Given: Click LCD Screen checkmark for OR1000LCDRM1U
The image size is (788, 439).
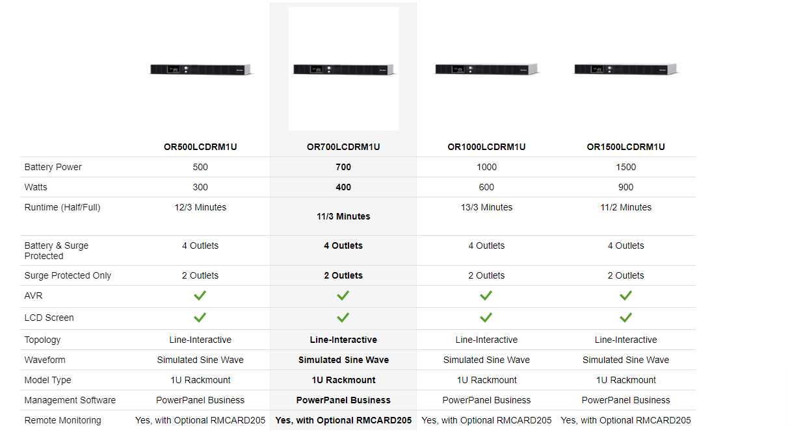Looking at the screenshot, I should coord(486,318).
